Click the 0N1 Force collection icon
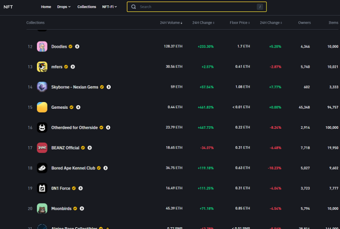Screen dimensions: 340x229 click(x=42, y=188)
